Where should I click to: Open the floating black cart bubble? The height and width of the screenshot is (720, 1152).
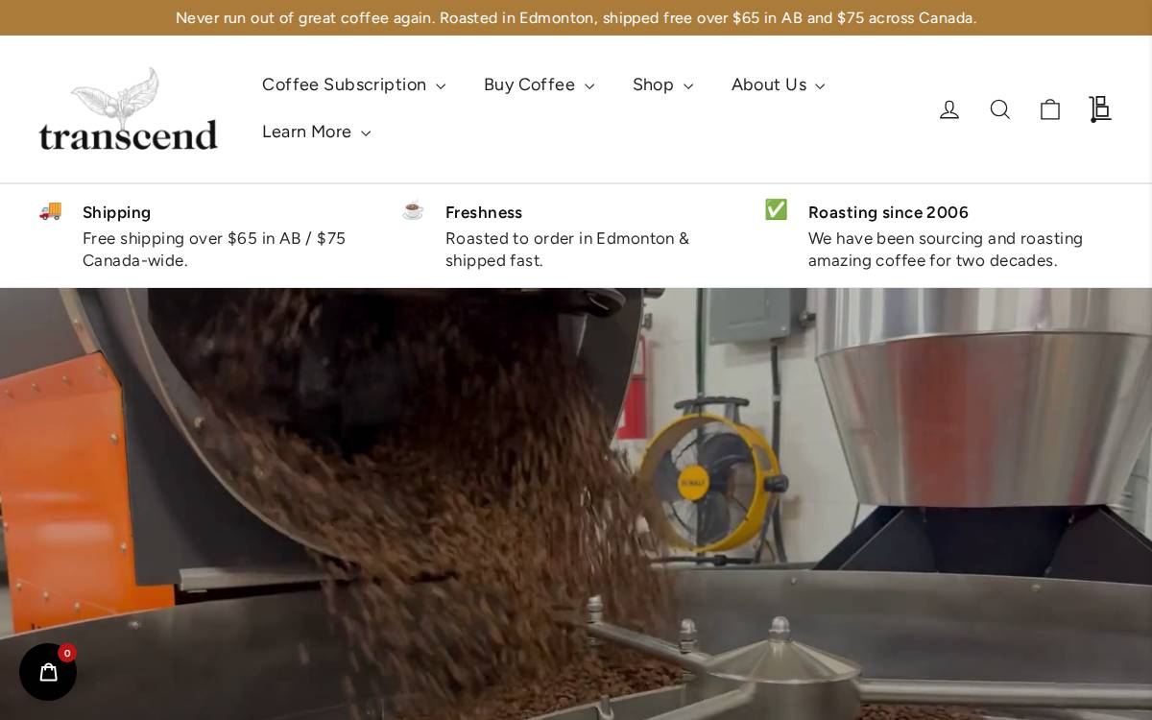48,672
